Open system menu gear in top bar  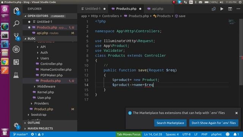tap(240, 2)
